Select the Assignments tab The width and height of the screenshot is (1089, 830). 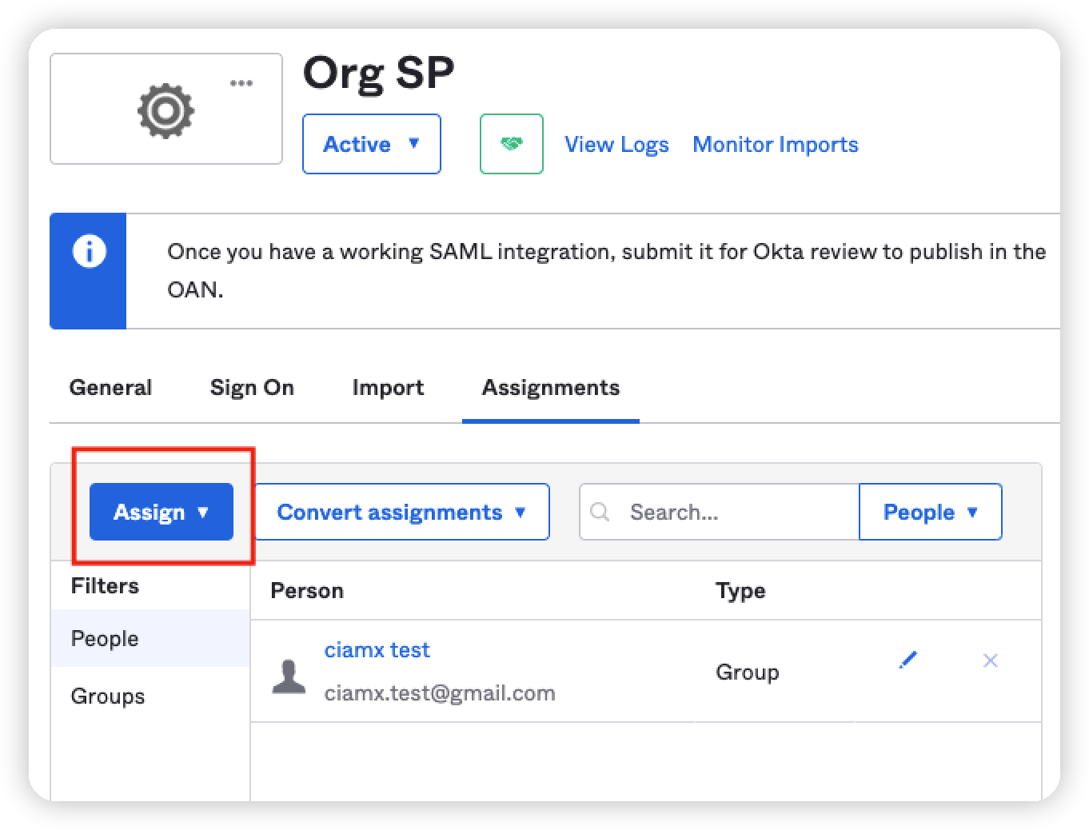550,388
